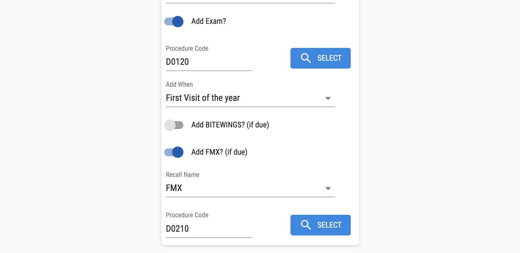520x253 pixels.
Task: Click the D0120 procedure code field
Action: [x=209, y=62]
